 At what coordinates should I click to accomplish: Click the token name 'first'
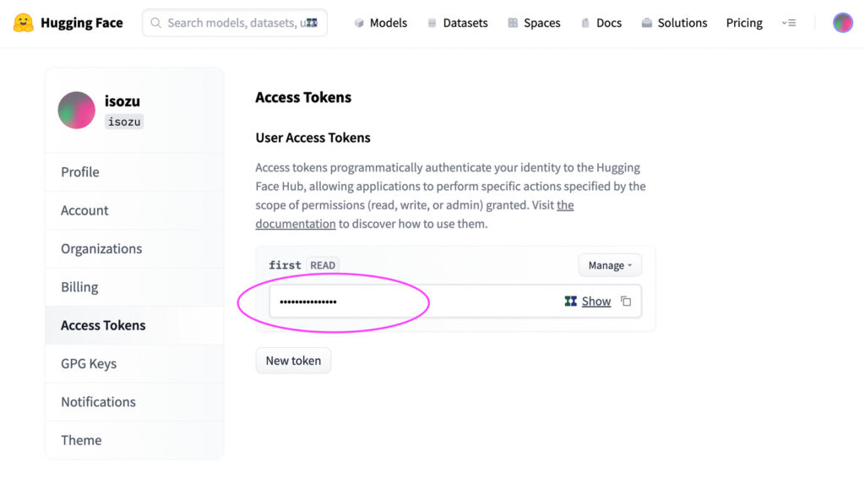(285, 265)
